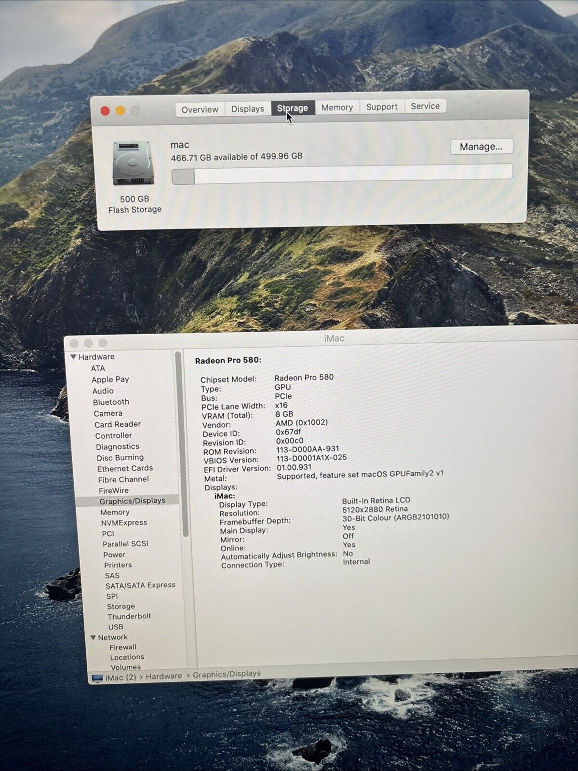Screen dimensions: 578x771
Task: Click the EFI Driver Version value 01.00.931
Action: click(x=294, y=467)
